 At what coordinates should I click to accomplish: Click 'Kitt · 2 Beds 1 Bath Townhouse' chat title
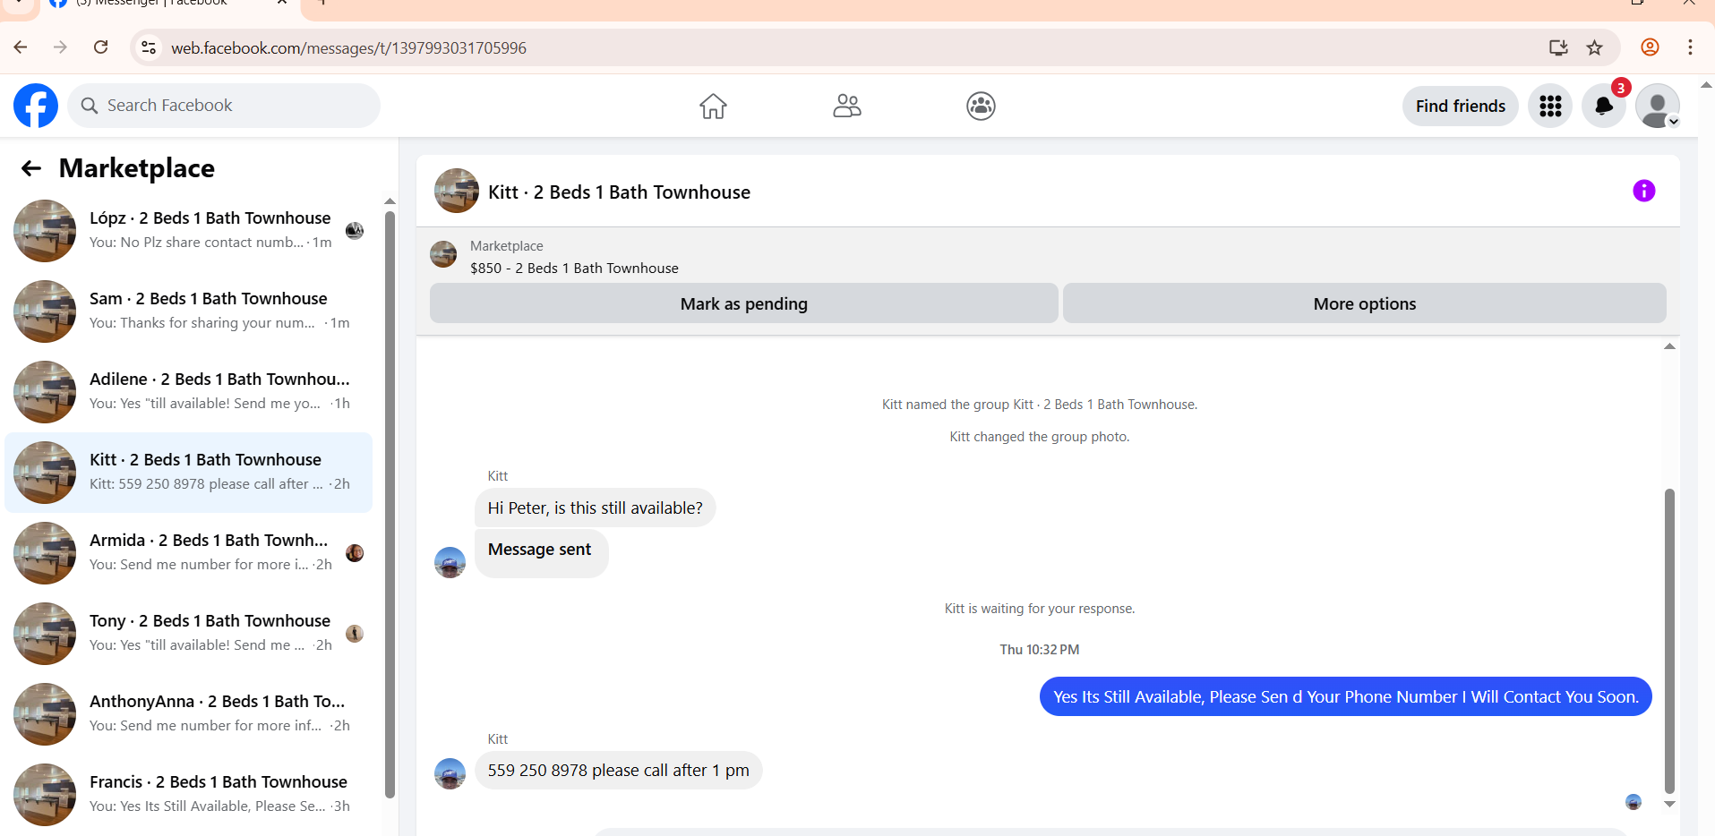point(619,192)
